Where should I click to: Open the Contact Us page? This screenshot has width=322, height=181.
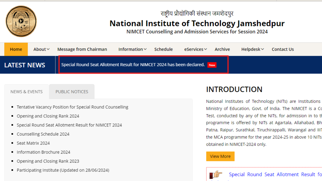[x=283, y=49]
